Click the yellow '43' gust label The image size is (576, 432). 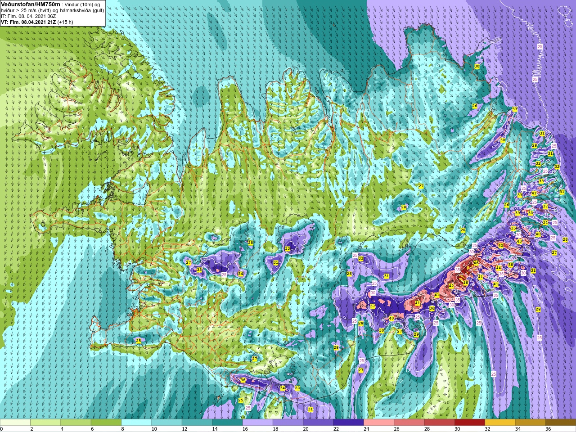click(x=519, y=241)
